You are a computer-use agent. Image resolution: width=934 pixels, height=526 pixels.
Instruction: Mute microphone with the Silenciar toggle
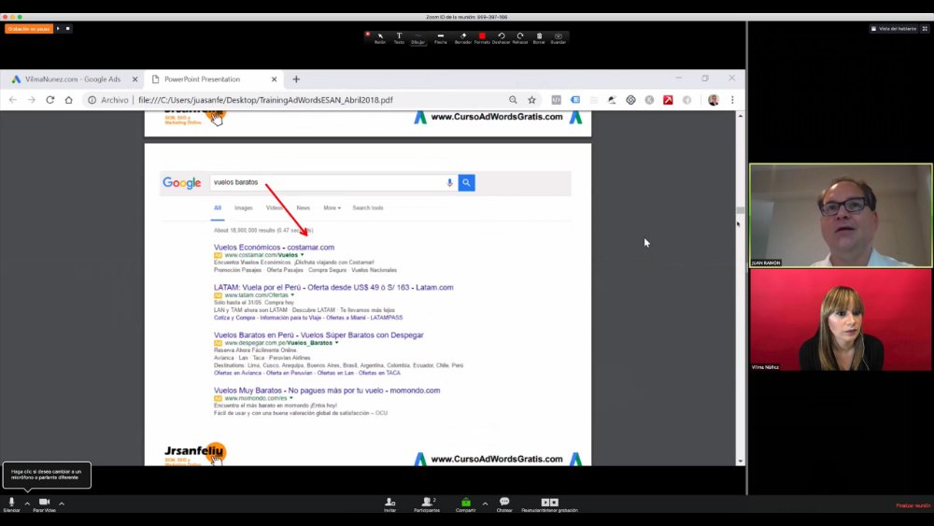(11, 505)
